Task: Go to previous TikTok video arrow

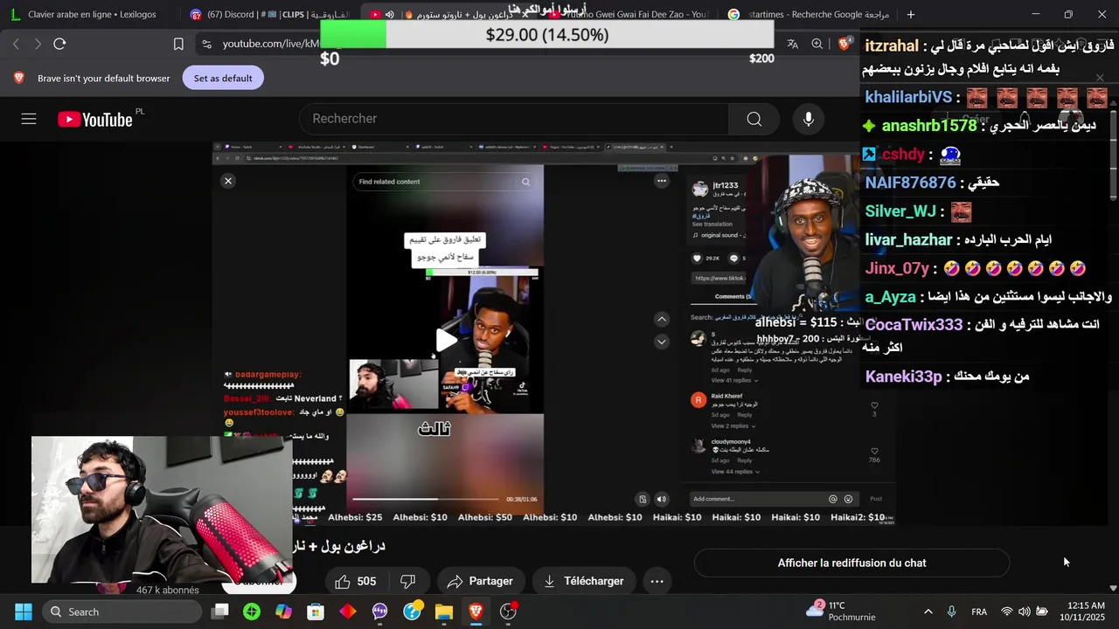Action: pos(662,319)
